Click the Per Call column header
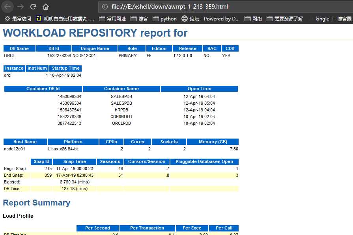Image resolution: width=353 pixels, height=235 pixels. click(x=224, y=228)
